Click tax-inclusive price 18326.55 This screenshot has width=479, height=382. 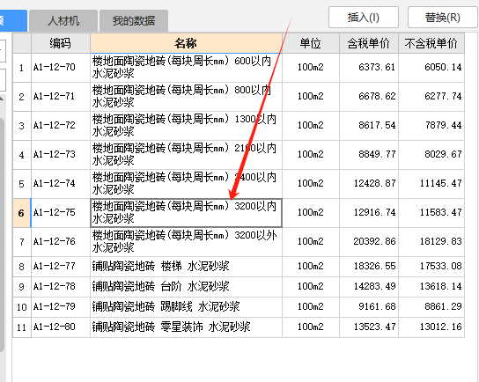[x=369, y=267]
